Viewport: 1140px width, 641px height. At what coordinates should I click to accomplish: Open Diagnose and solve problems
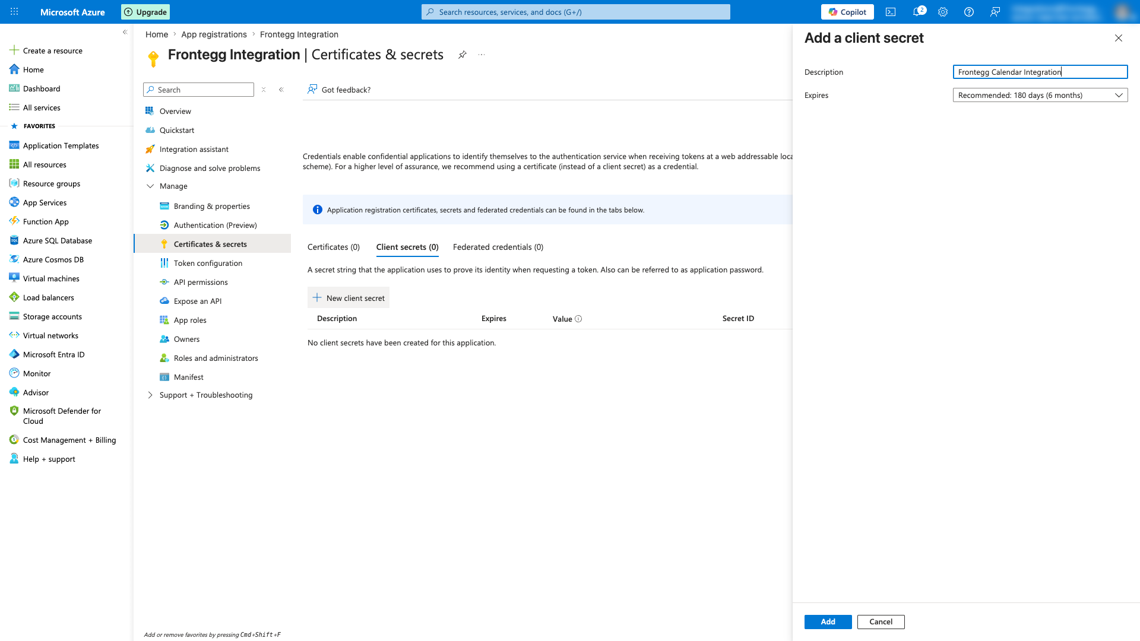(210, 168)
